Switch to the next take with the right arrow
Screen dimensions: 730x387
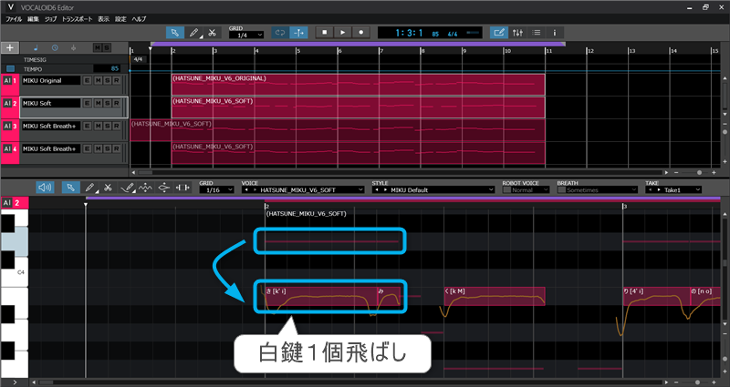659,190
